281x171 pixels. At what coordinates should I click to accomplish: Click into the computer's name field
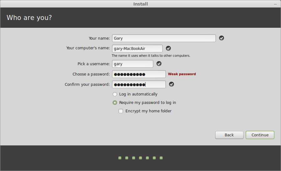pos(137,48)
